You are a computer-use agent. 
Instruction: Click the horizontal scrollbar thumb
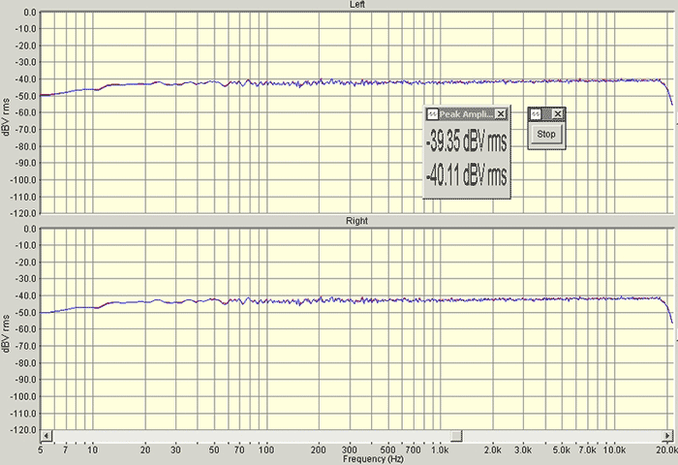coord(456,435)
